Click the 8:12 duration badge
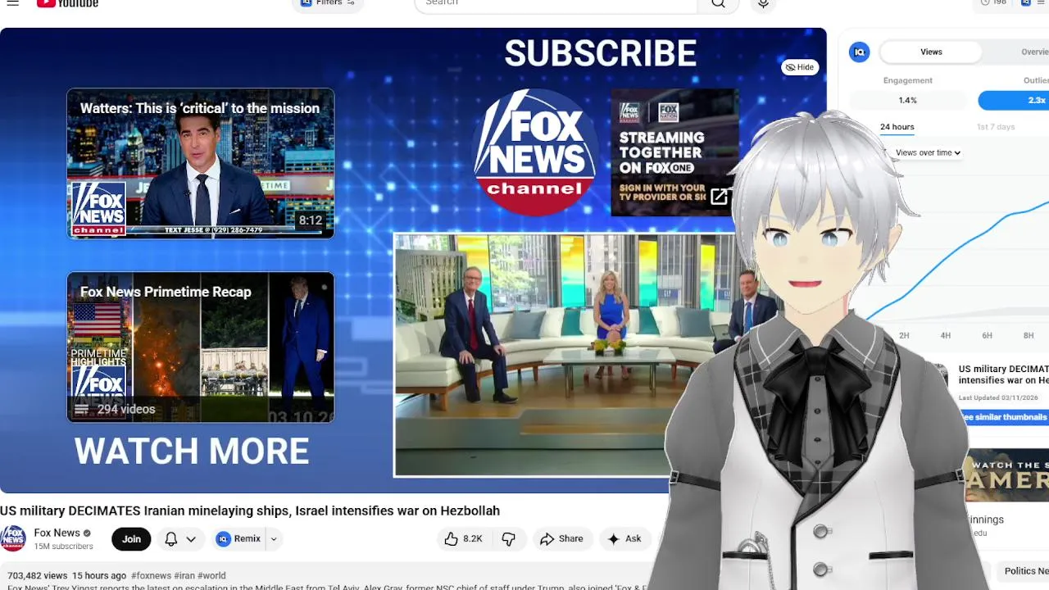The width and height of the screenshot is (1049, 590). pyautogui.click(x=310, y=220)
